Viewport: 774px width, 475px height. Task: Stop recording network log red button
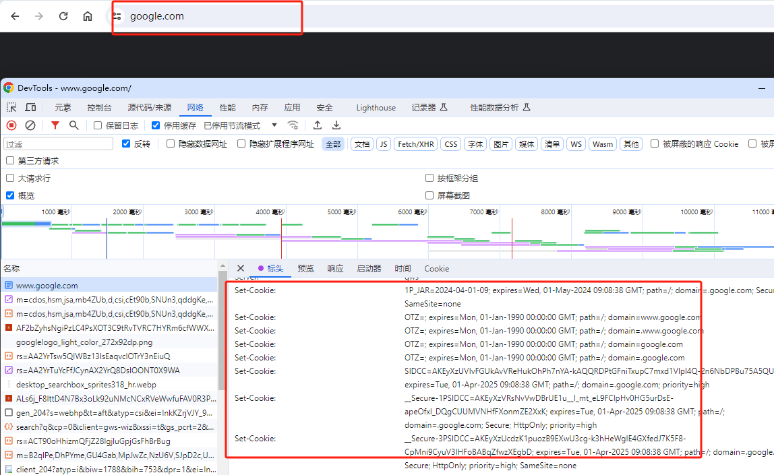(11, 125)
